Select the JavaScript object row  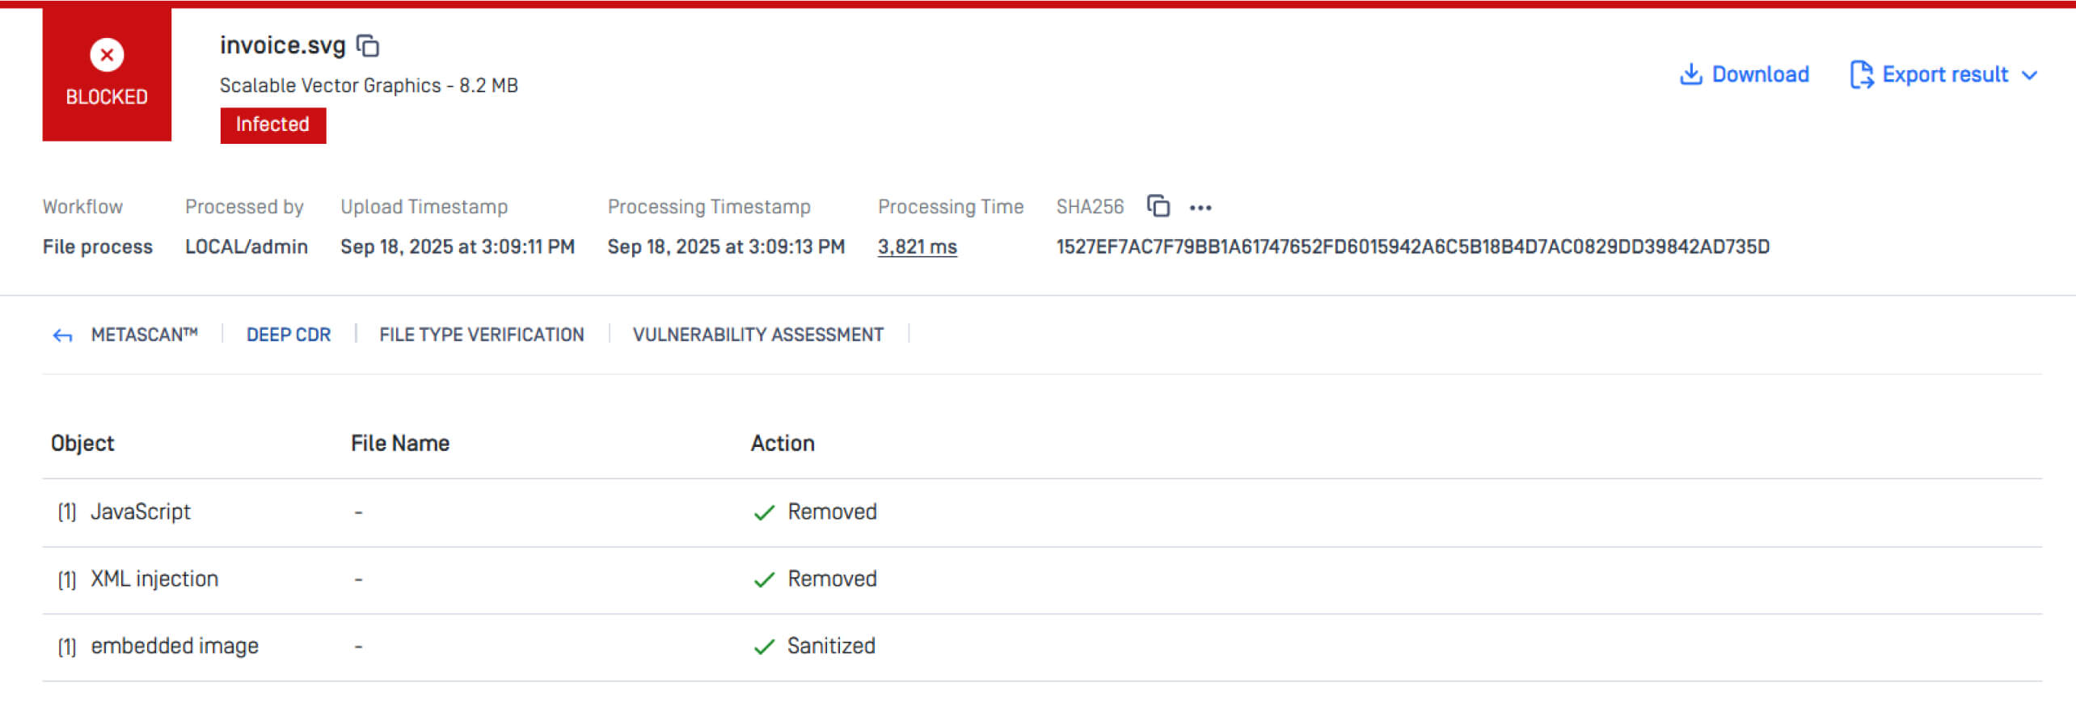point(140,512)
